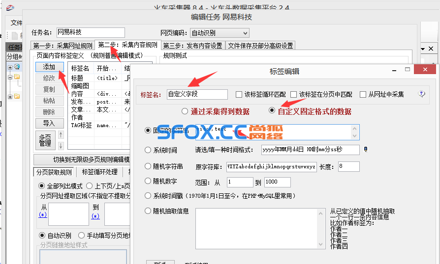The image size is (440, 264).
Task: Click the up arrow in the fixed string text box
Action: [354, 129]
